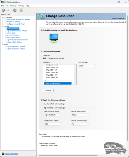Click Restore Defaults link
129x157 pixels.
118,19
